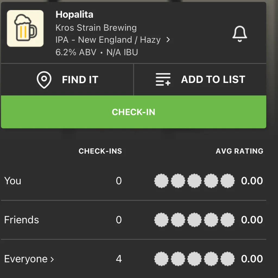The height and width of the screenshot is (278, 278).
Task: Tap the FIND IT label
Action: [x=80, y=80]
